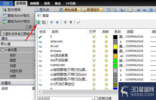Click the 三套欧式床加工图纸 document tab
Viewport: 156px width, 100px height.
point(18,34)
